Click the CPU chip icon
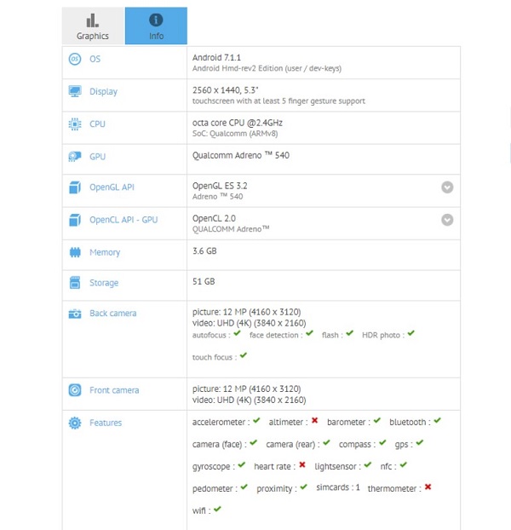The image size is (511, 530). 75,124
